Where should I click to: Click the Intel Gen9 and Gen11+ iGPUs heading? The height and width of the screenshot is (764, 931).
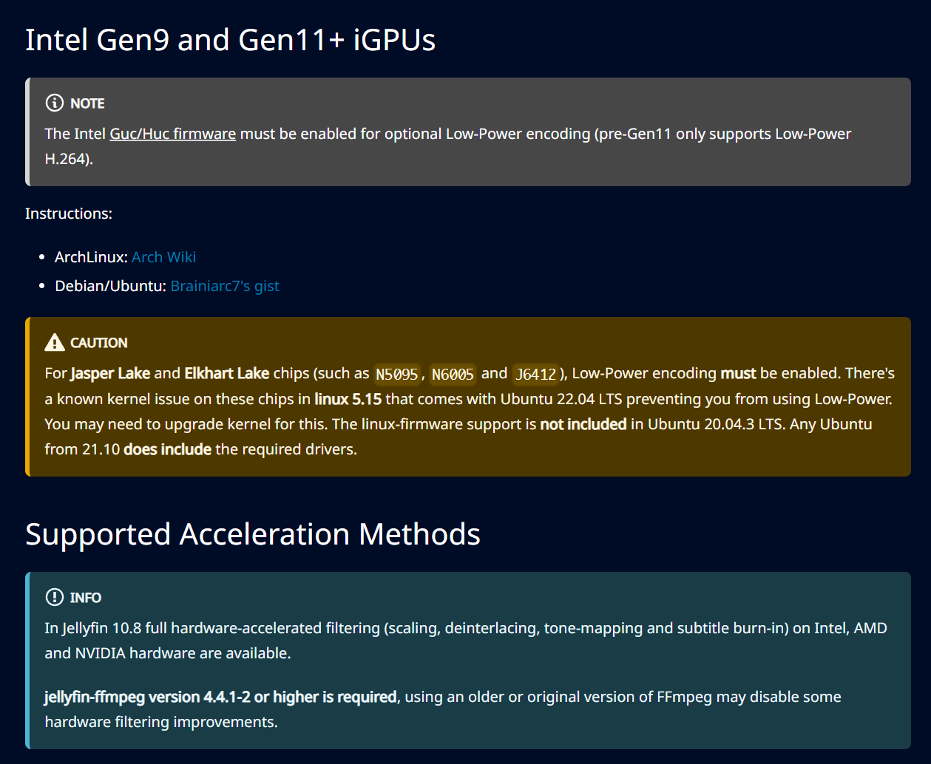pyautogui.click(x=230, y=40)
